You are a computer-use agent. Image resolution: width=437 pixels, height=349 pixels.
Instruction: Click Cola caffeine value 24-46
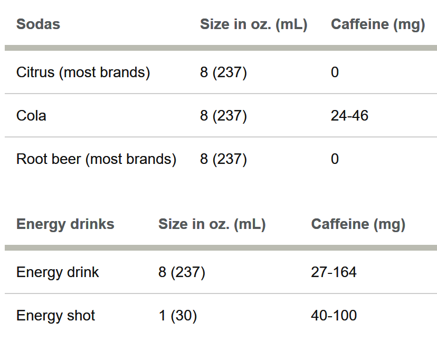pyautogui.click(x=349, y=116)
